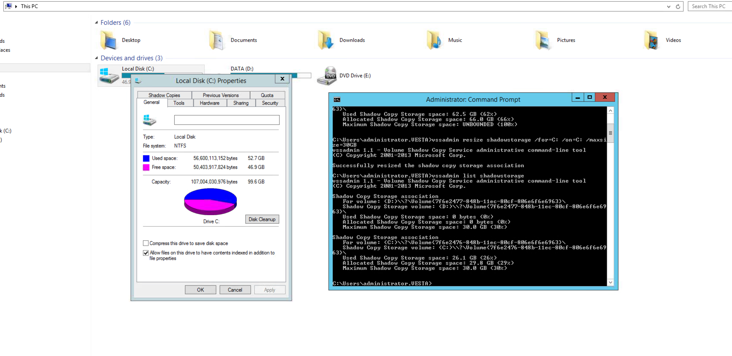
Task: Collapse the Folders (6) group
Action: coord(97,22)
